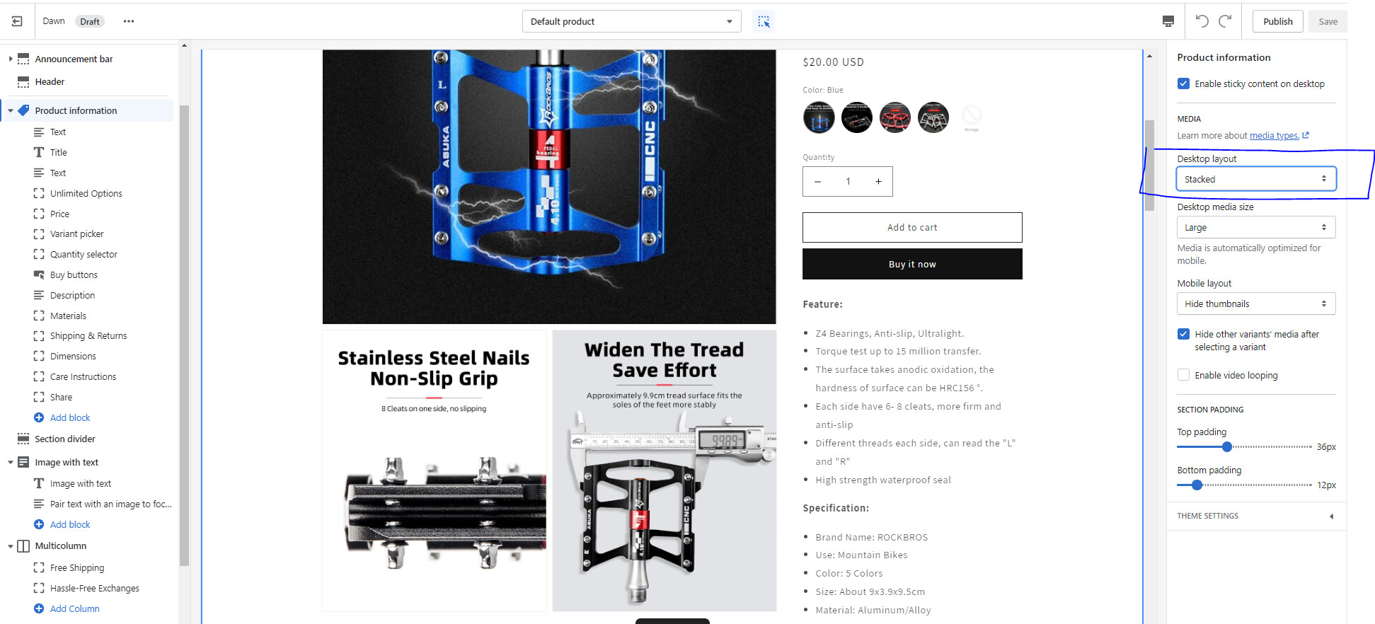
Task: Toggle the inspector selection tool icon
Action: (x=764, y=21)
